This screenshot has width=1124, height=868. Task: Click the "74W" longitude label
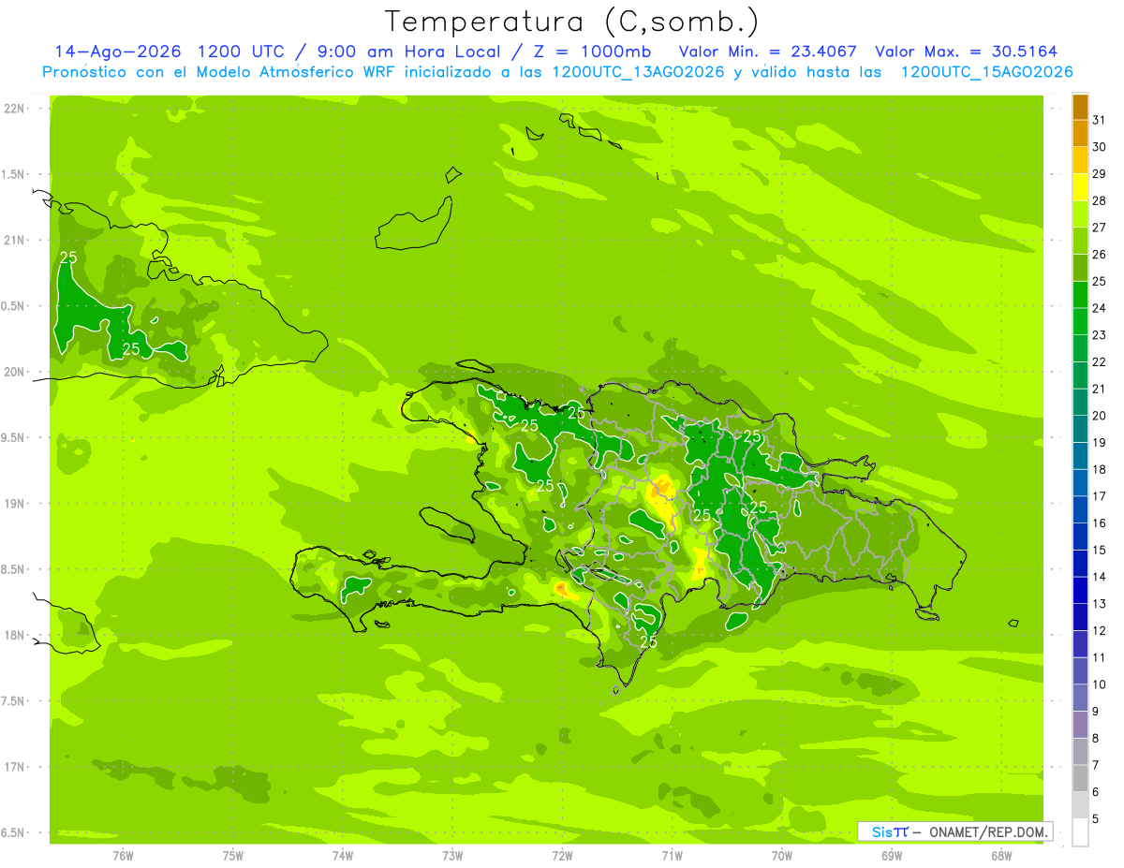pyautogui.click(x=343, y=855)
